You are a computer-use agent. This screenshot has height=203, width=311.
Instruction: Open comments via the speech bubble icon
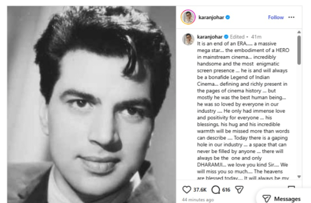click(x=215, y=190)
